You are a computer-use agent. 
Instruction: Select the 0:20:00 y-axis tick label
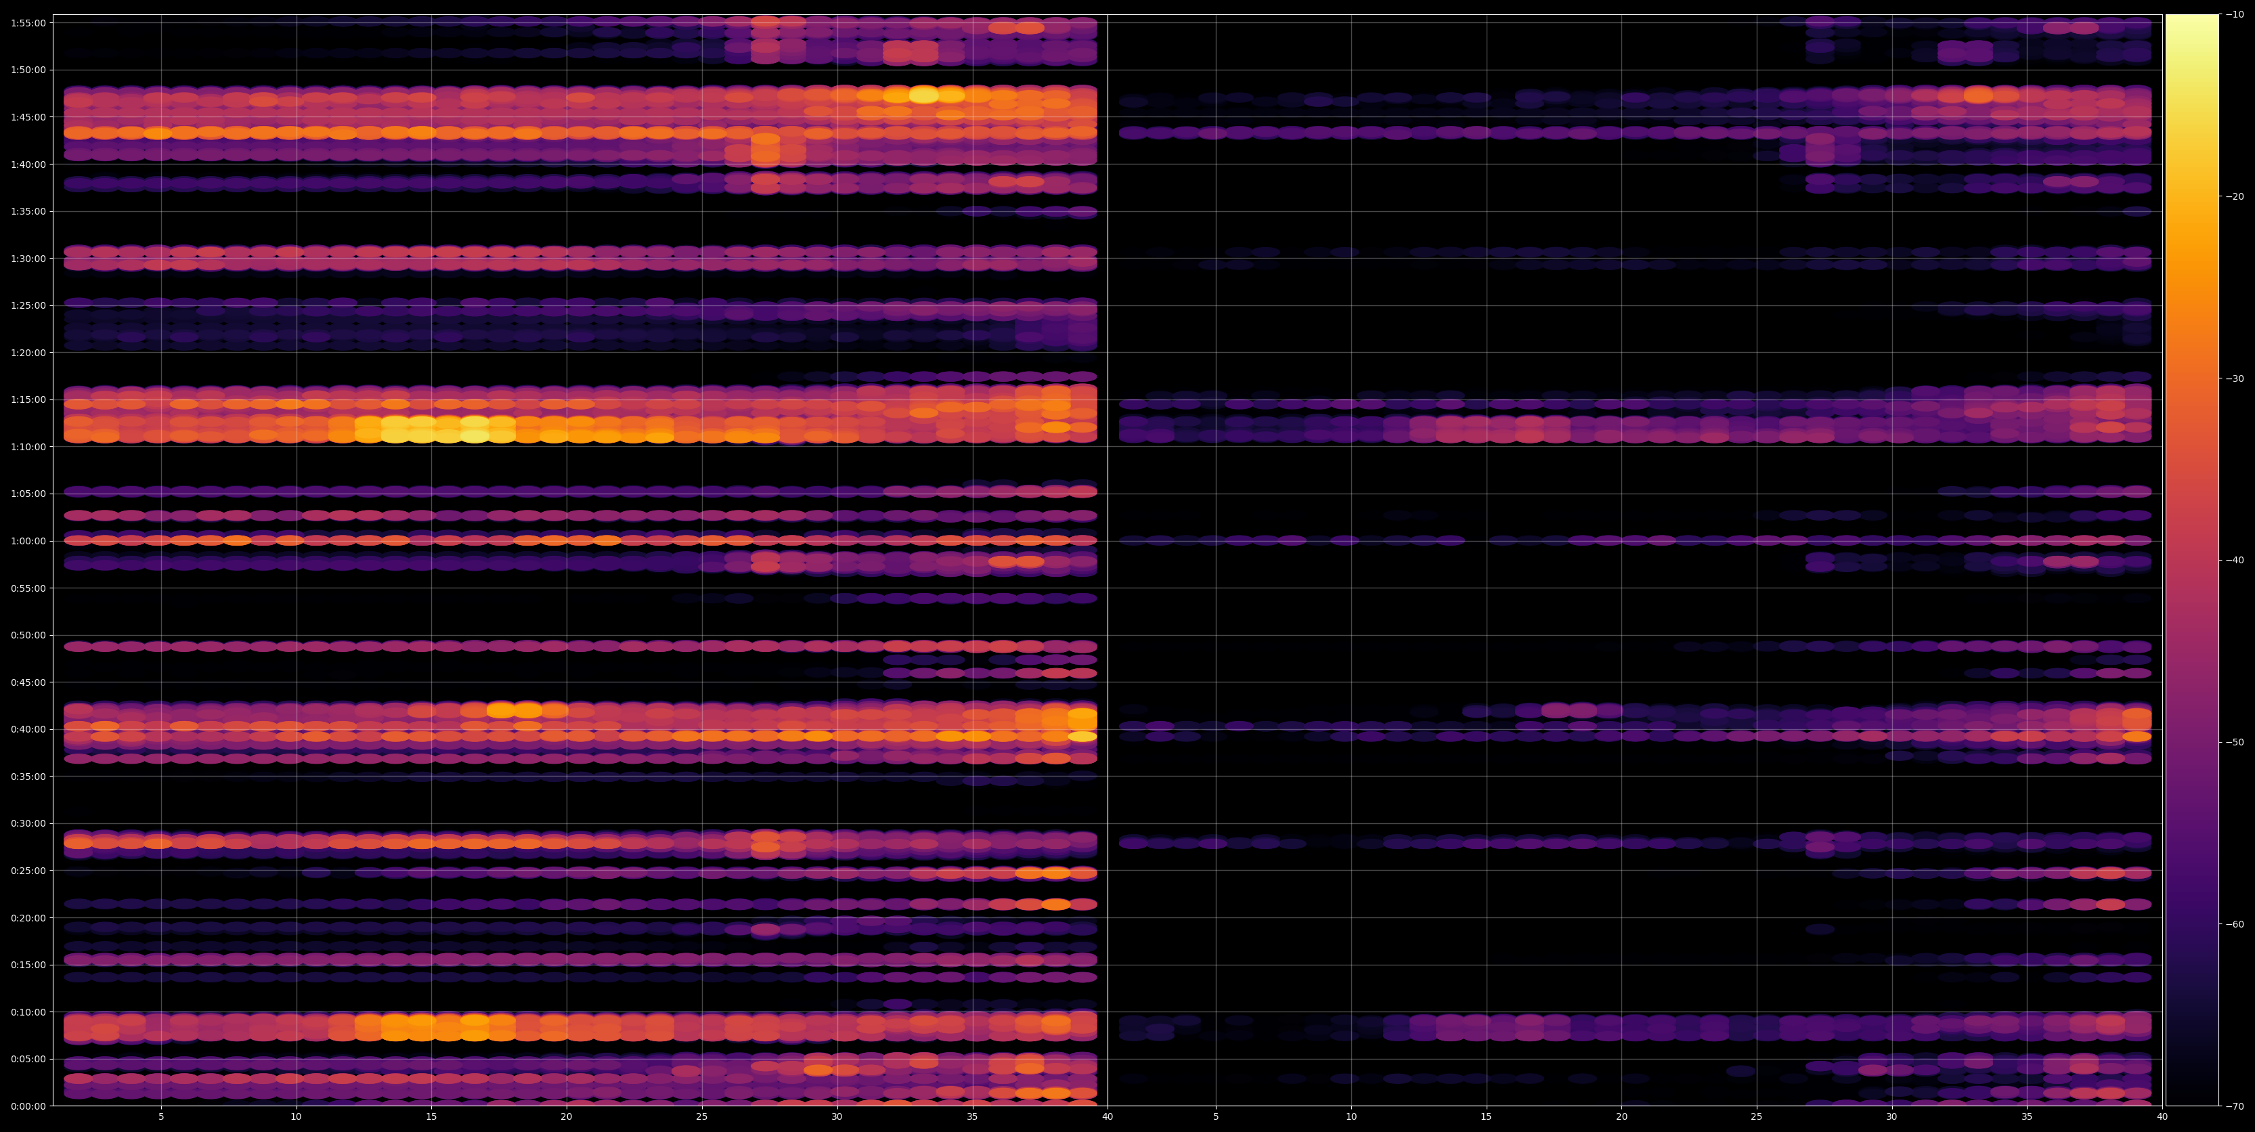click(x=28, y=917)
